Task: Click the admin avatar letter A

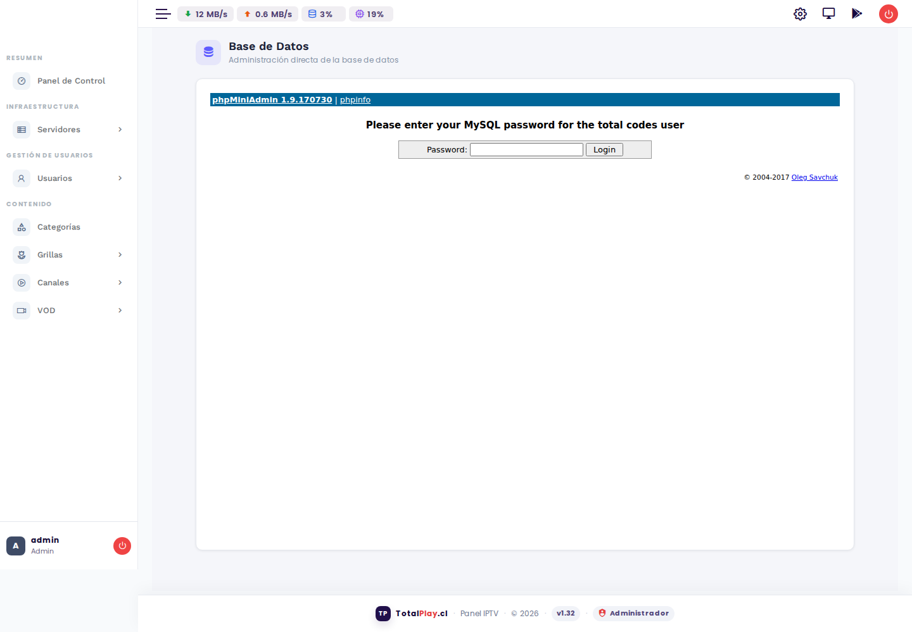Action: pos(16,546)
